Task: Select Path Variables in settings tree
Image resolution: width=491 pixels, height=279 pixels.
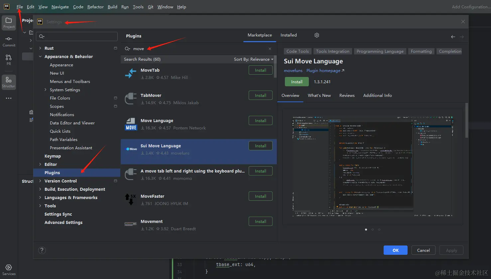Action: pos(63,139)
